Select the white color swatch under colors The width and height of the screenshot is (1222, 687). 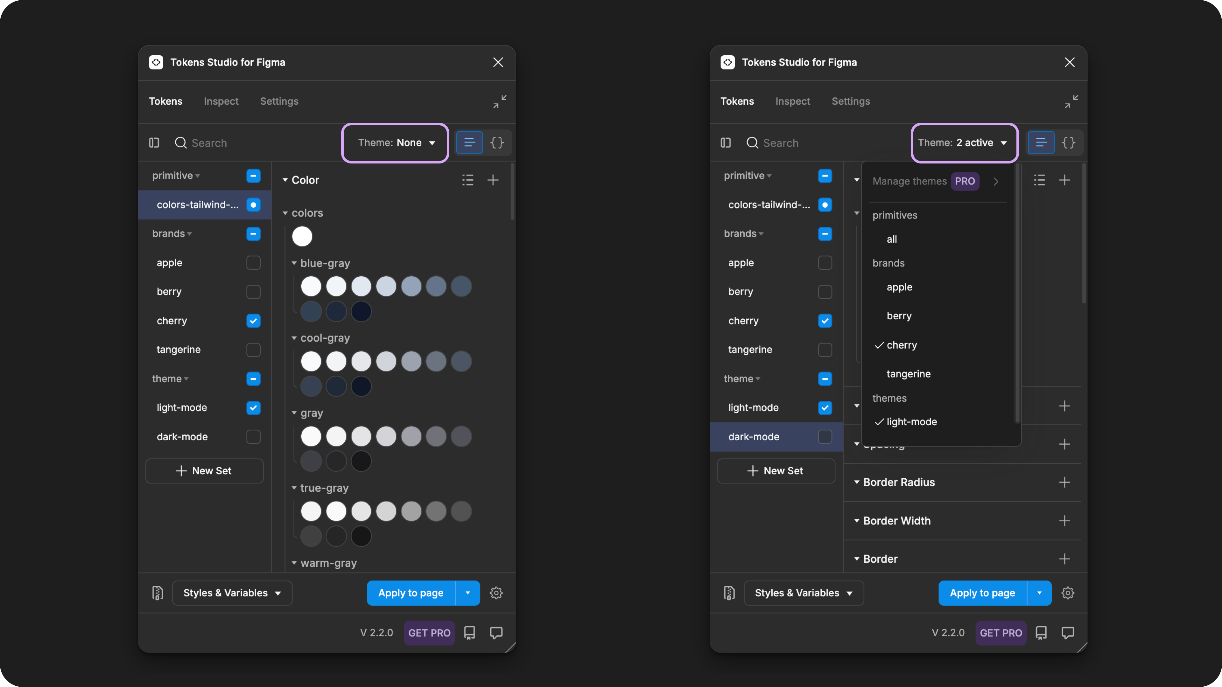(302, 237)
